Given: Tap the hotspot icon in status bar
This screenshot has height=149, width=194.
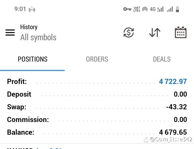Looking at the screenshot, I should [145, 9].
